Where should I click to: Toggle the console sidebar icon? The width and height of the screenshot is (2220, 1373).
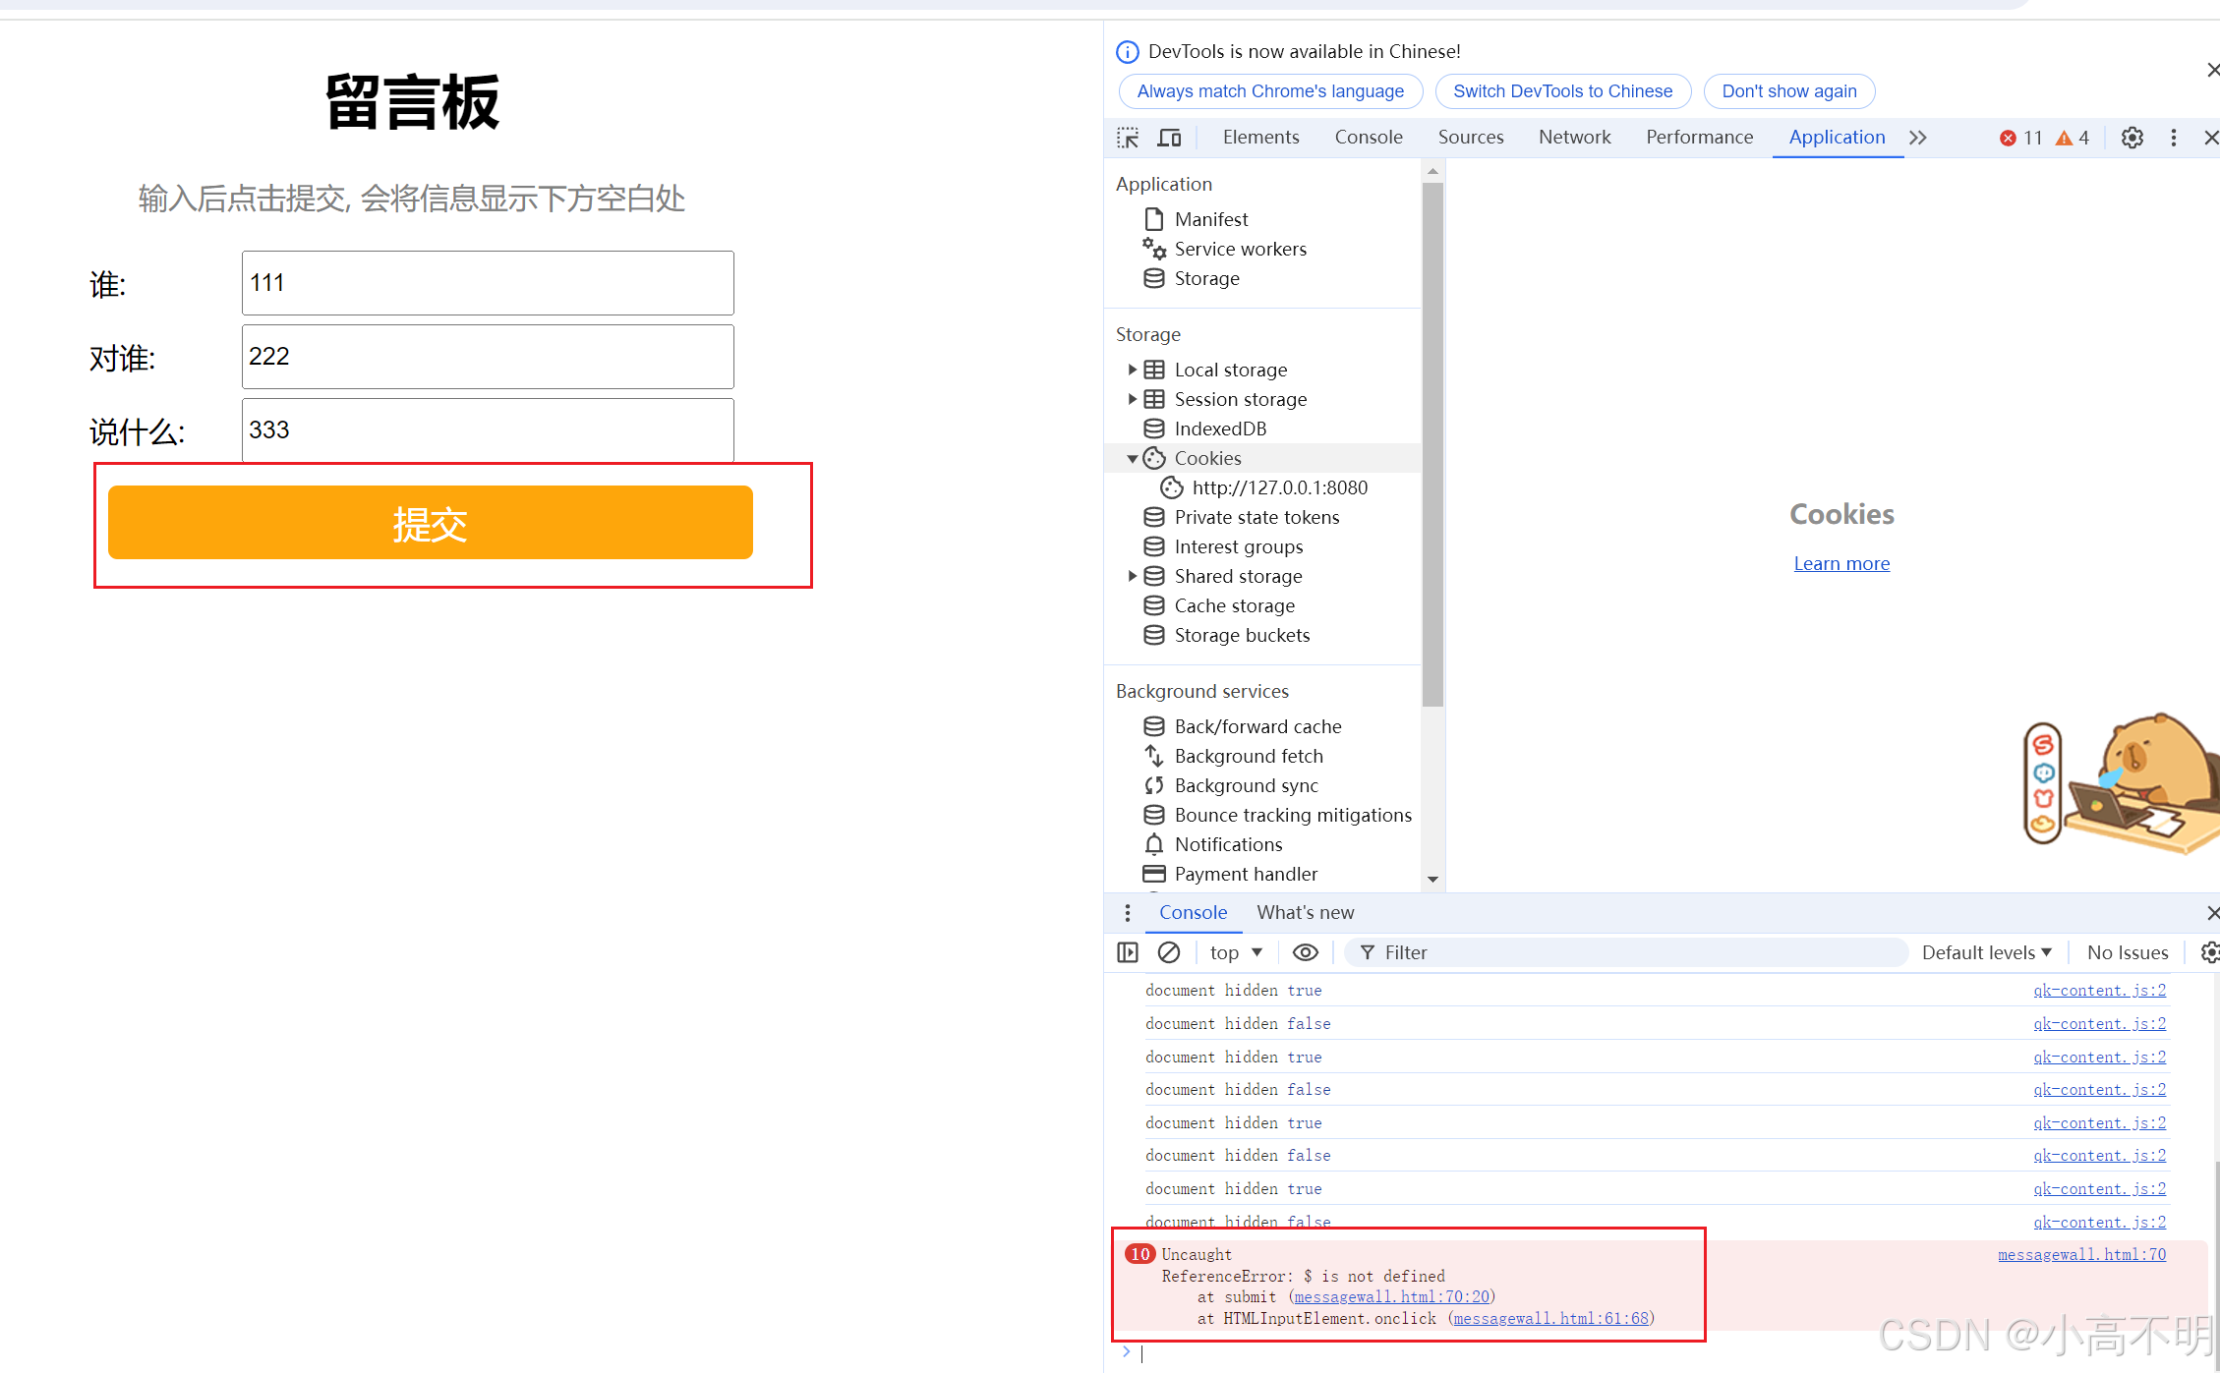[1128, 952]
